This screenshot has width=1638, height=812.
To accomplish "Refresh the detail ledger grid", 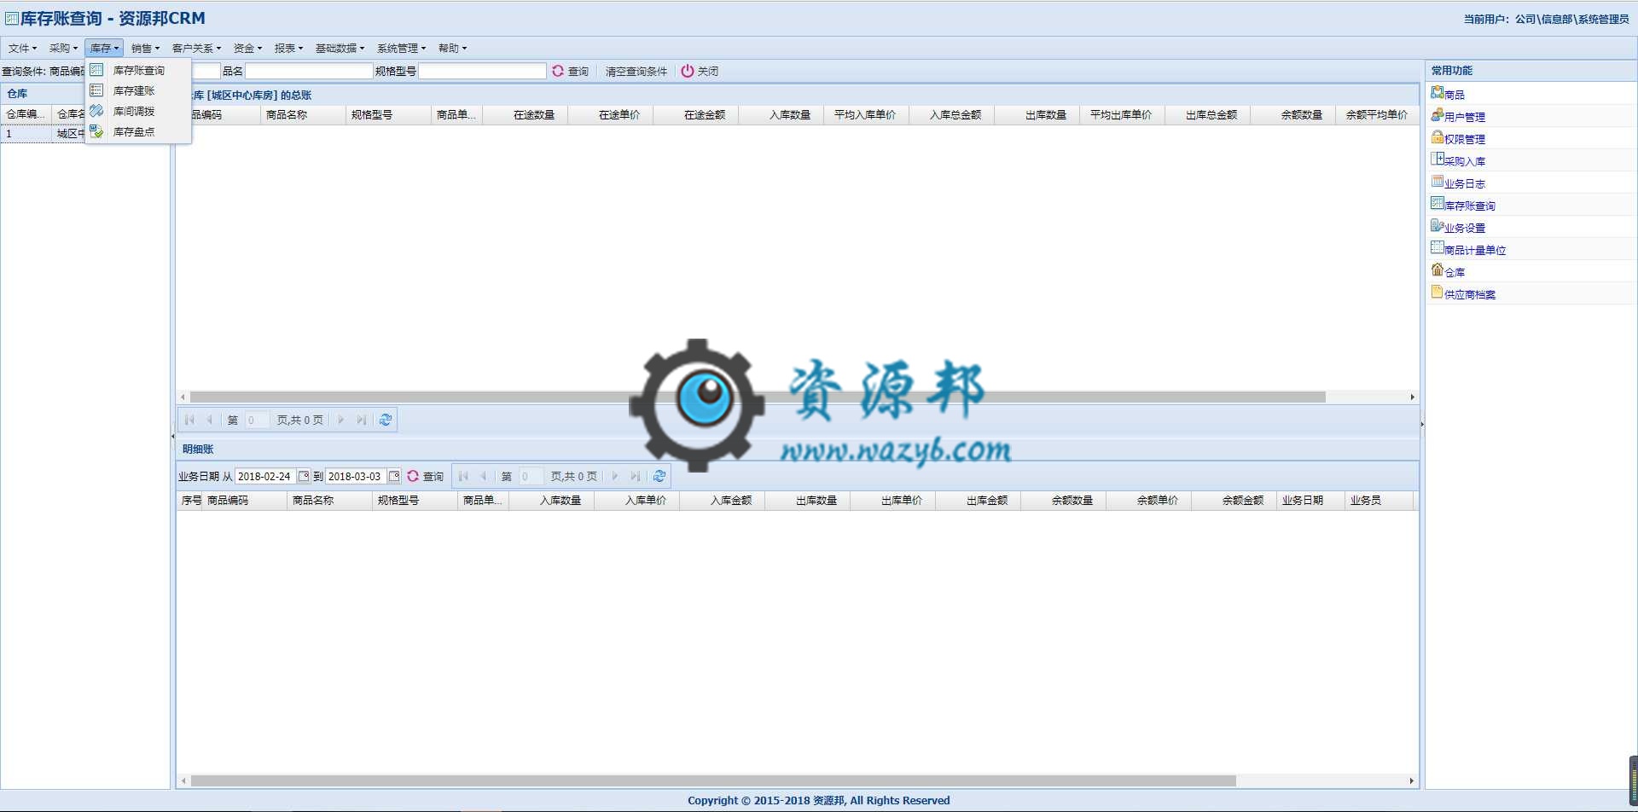I will tap(659, 476).
